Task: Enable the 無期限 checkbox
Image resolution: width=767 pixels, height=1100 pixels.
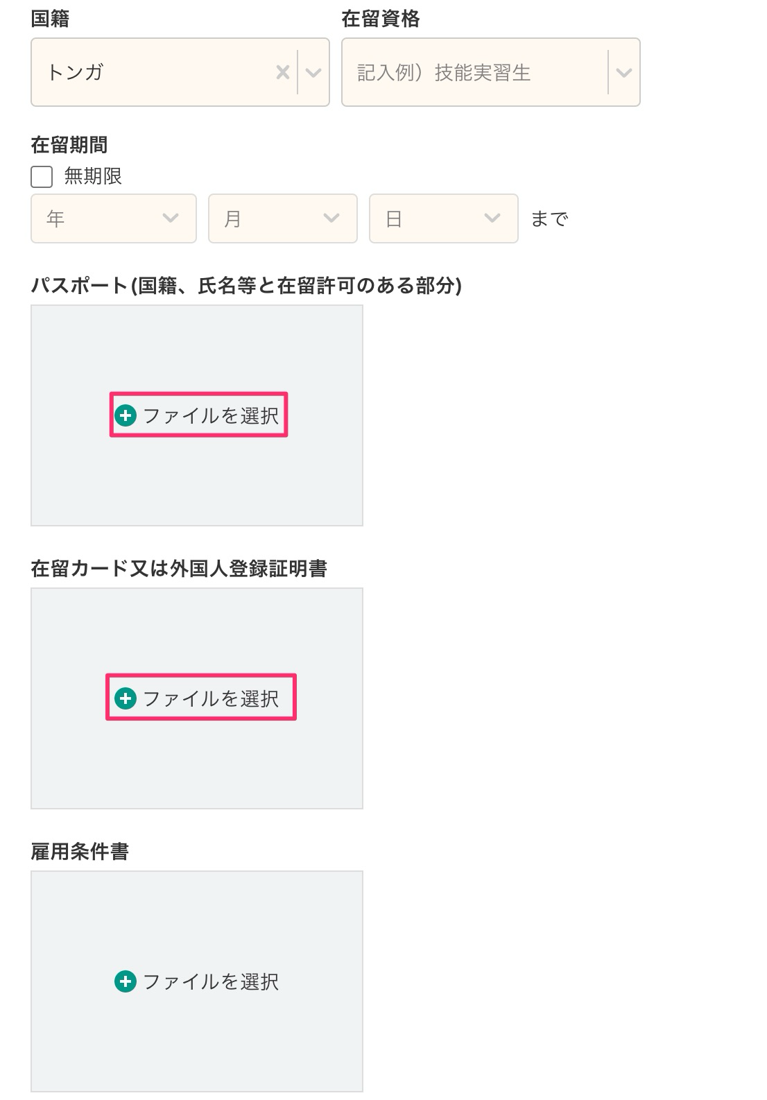Action: click(x=42, y=177)
